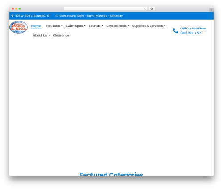Open the About Us page link
This screenshot has width=223, height=189.
(40, 35)
